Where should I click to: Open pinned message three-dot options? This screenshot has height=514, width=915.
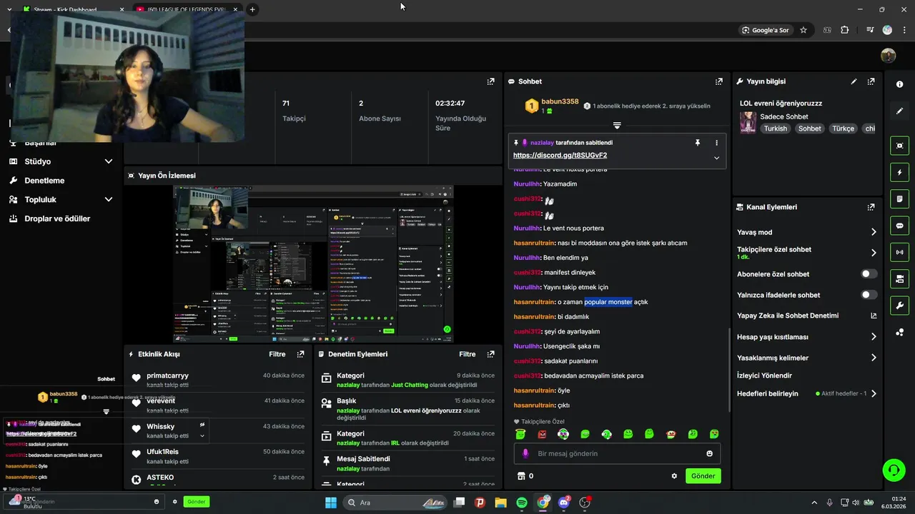coord(716,143)
